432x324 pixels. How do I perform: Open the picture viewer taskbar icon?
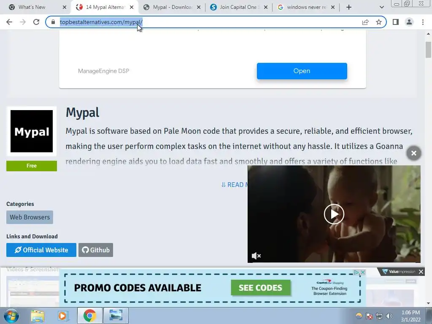coord(116,316)
